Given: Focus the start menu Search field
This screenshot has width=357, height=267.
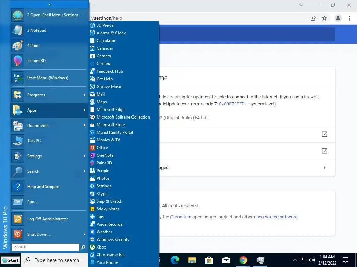Looking at the screenshot, I should tap(46, 247).
